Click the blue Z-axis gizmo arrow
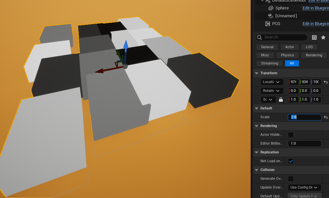329x198 pixels. (x=126, y=45)
